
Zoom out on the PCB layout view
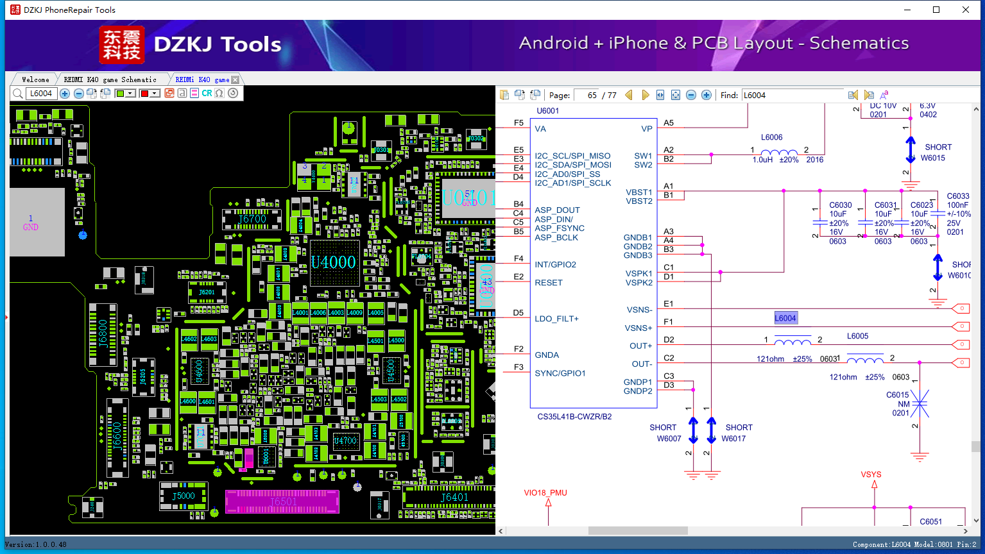pyautogui.click(x=79, y=94)
